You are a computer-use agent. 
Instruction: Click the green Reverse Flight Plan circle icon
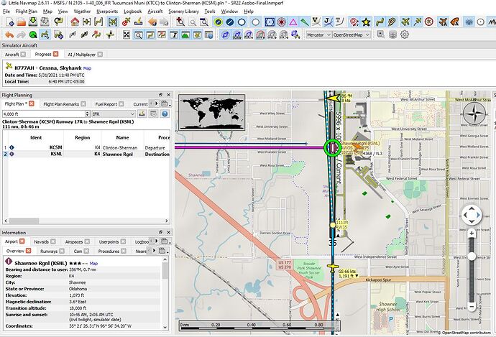click(33, 34)
